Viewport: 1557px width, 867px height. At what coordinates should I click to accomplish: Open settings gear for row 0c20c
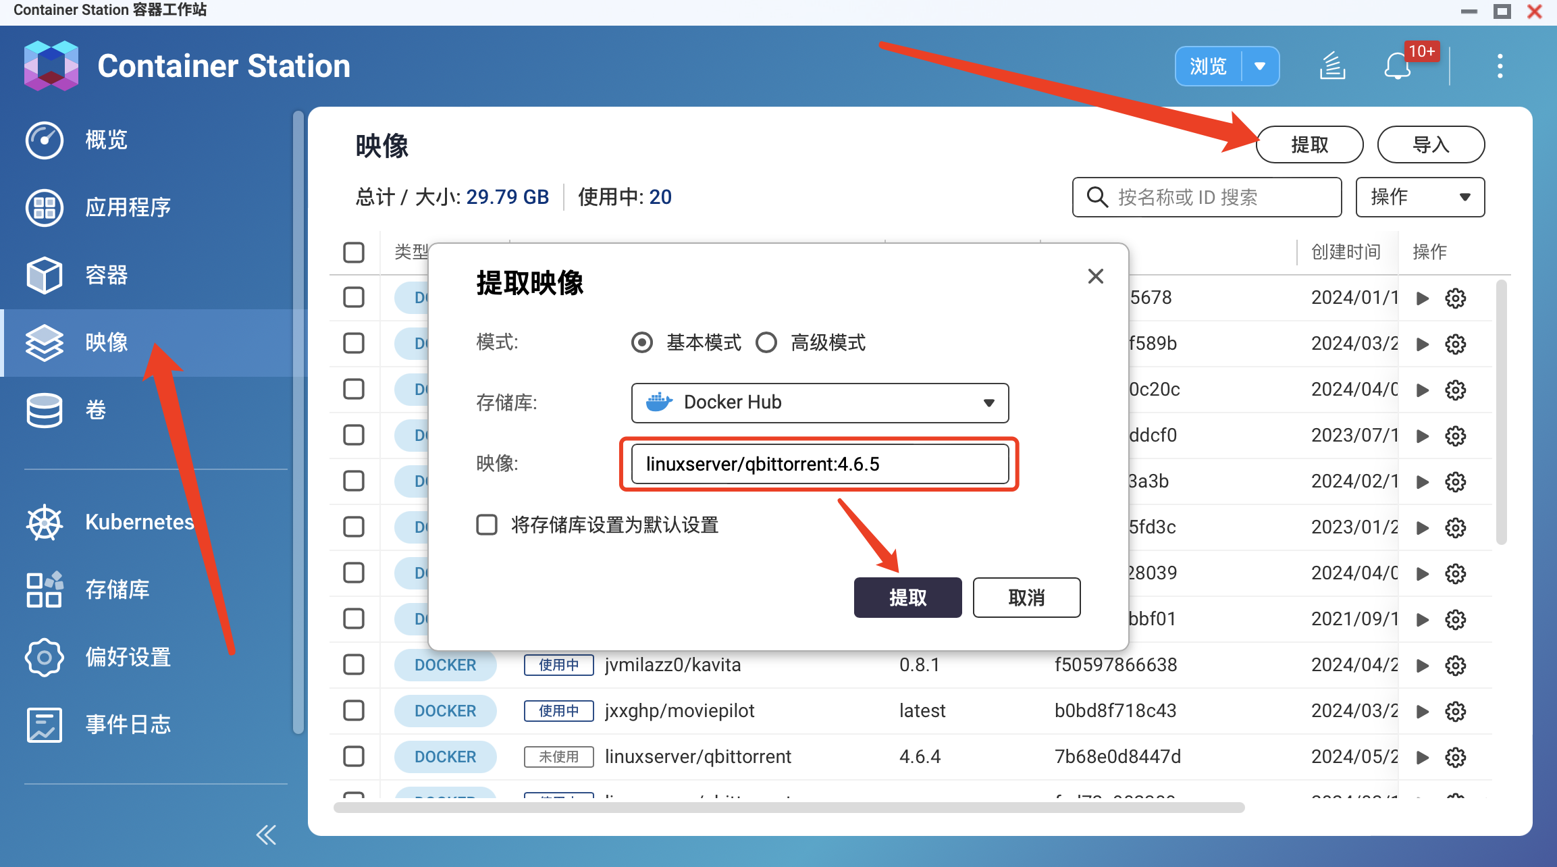[1455, 390]
